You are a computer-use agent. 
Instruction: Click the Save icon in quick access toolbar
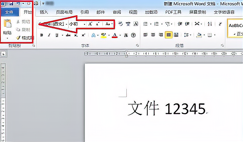(x=11, y=3)
